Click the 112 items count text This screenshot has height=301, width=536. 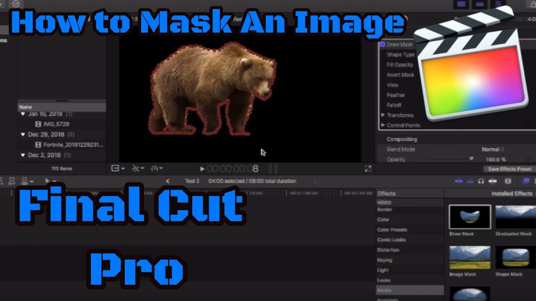point(62,168)
